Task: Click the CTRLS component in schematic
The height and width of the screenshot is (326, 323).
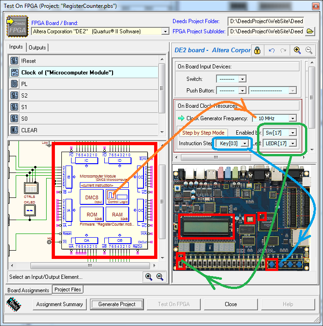Action: click(x=31, y=188)
